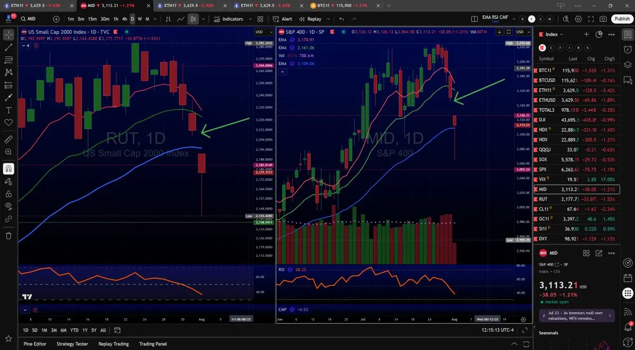635x350 pixels.
Task: Open chart settings hexagon icon
Action: 578,19
